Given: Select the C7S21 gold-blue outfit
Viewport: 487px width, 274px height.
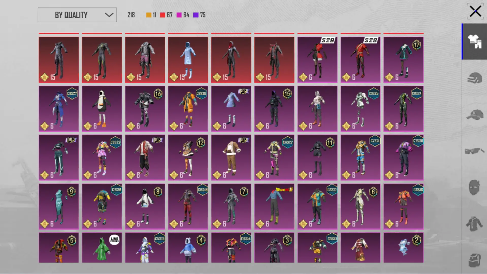Looking at the screenshot, I should (x=360, y=158).
